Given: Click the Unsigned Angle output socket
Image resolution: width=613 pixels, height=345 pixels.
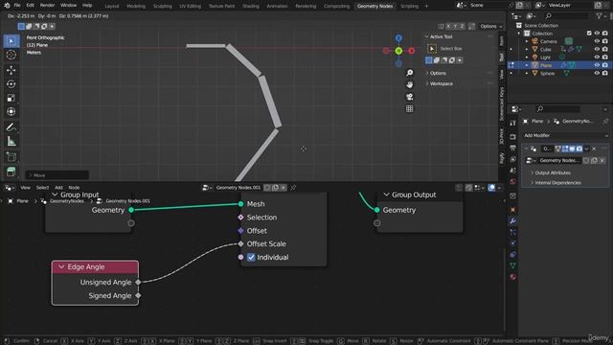Looking at the screenshot, I should [x=138, y=282].
